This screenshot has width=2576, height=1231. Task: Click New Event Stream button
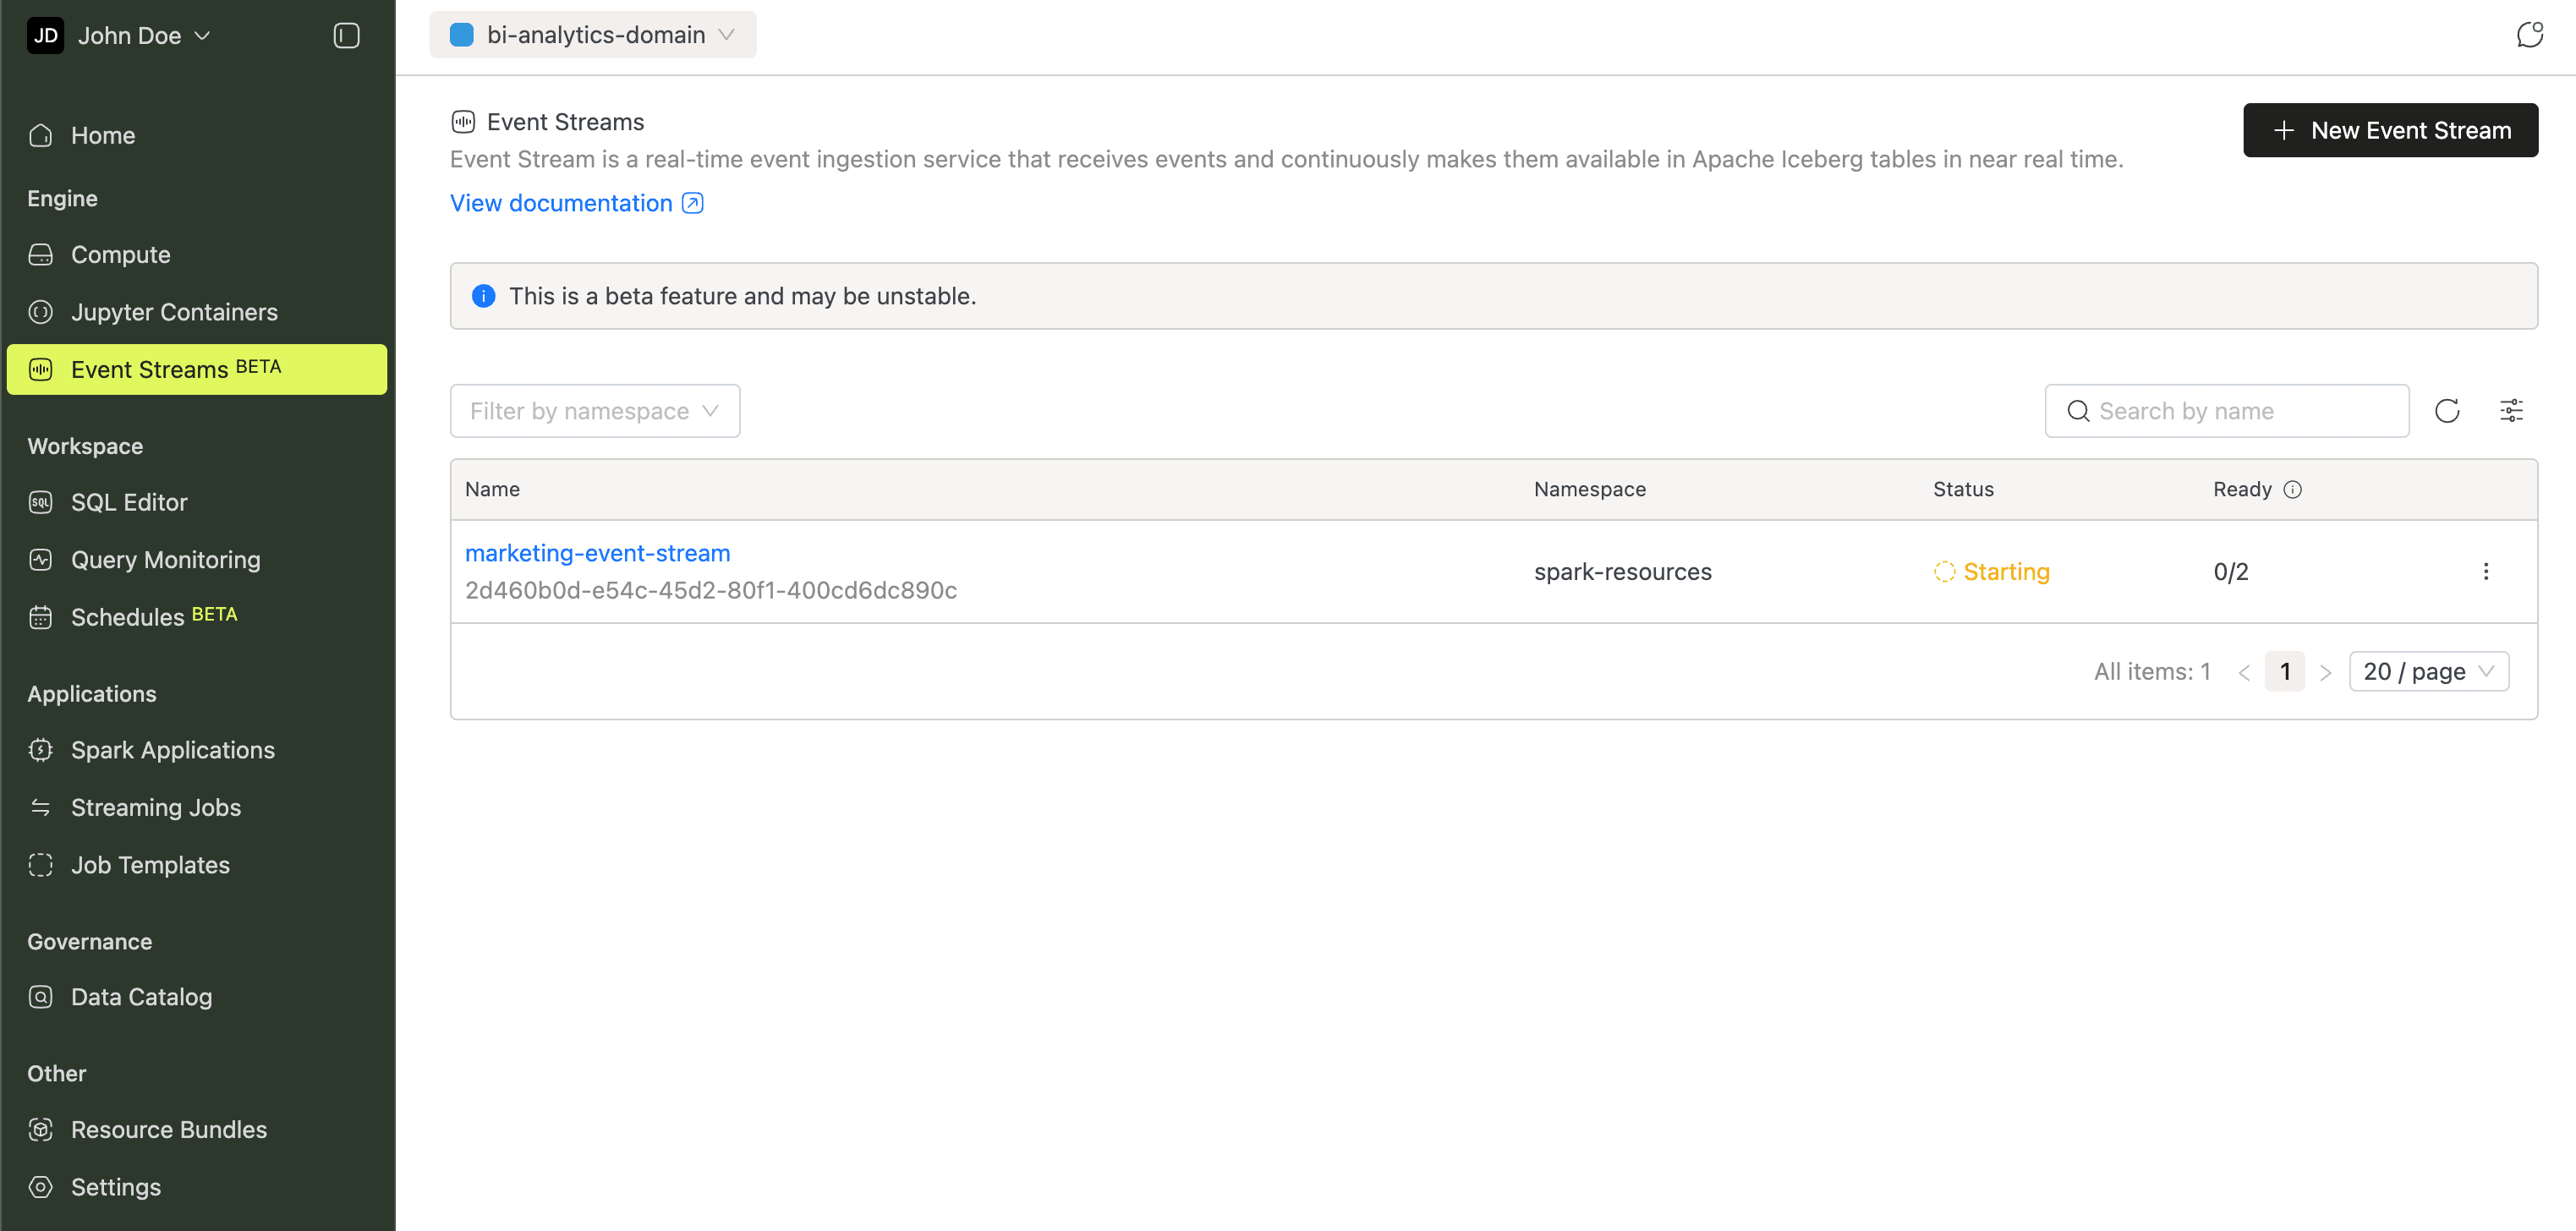pos(2390,130)
